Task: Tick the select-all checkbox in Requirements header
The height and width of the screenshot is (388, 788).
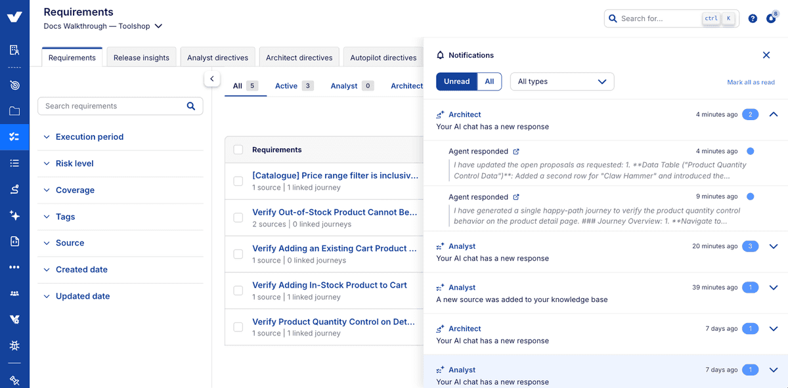Action: pos(238,150)
